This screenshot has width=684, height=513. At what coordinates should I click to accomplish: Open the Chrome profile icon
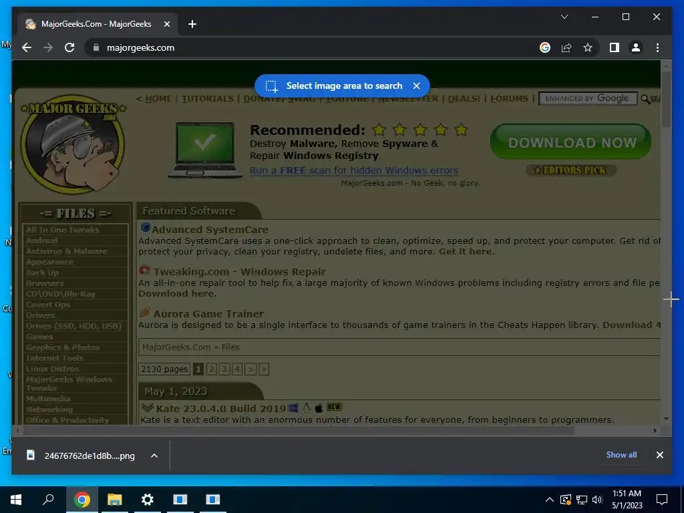pos(636,47)
